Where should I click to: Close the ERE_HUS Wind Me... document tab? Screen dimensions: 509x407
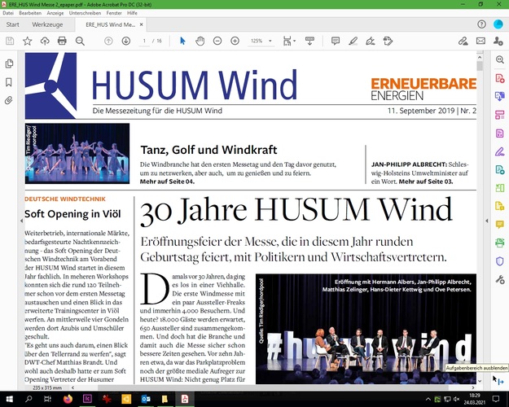[x=141, y=24]
